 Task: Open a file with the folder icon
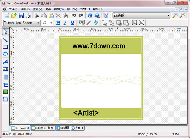(x=14, y=15)
